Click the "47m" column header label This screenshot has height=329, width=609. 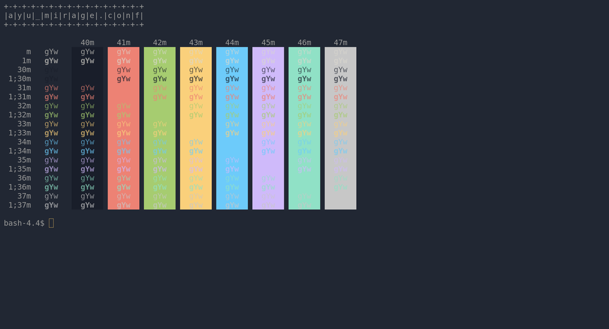[x=340, y=43]
